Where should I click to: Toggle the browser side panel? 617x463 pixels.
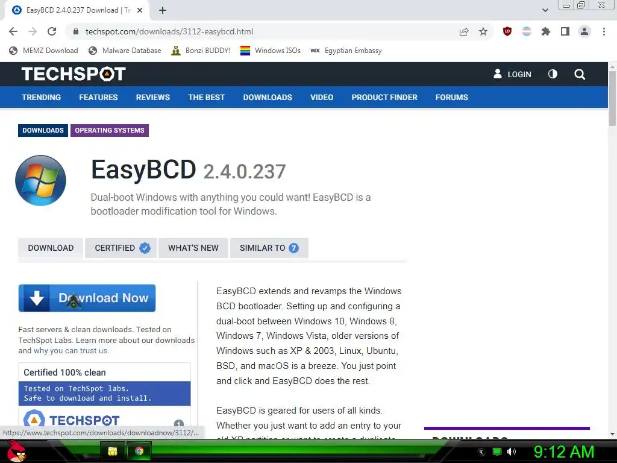565,31
